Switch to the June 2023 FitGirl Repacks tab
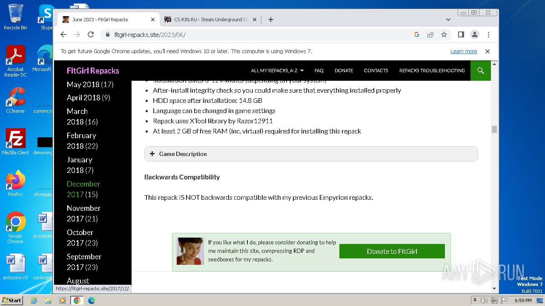The height and width of the screenshot is (306, 545). [x=109, y=20]
